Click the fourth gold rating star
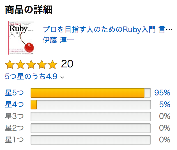 (x=42, y=64)
